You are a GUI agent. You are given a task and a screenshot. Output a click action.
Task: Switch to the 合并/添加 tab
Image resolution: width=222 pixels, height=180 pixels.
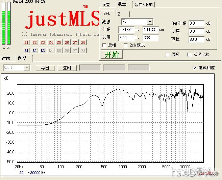point(143,5)
